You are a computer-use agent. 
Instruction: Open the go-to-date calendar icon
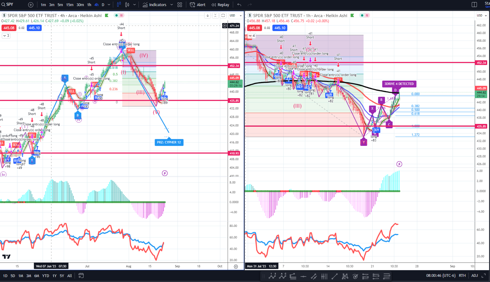[81, 276]
